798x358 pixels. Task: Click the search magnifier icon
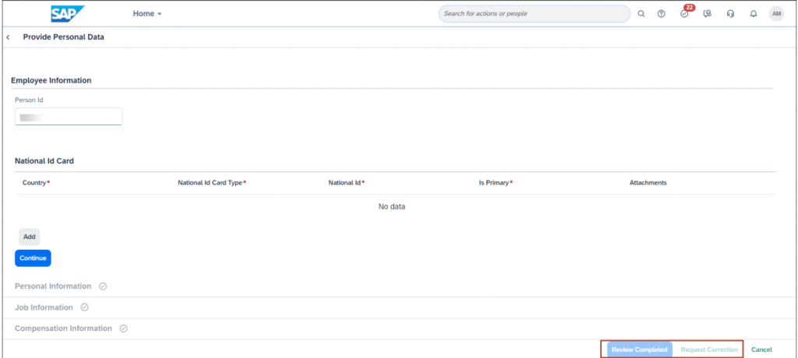click(x=641, y=14)
